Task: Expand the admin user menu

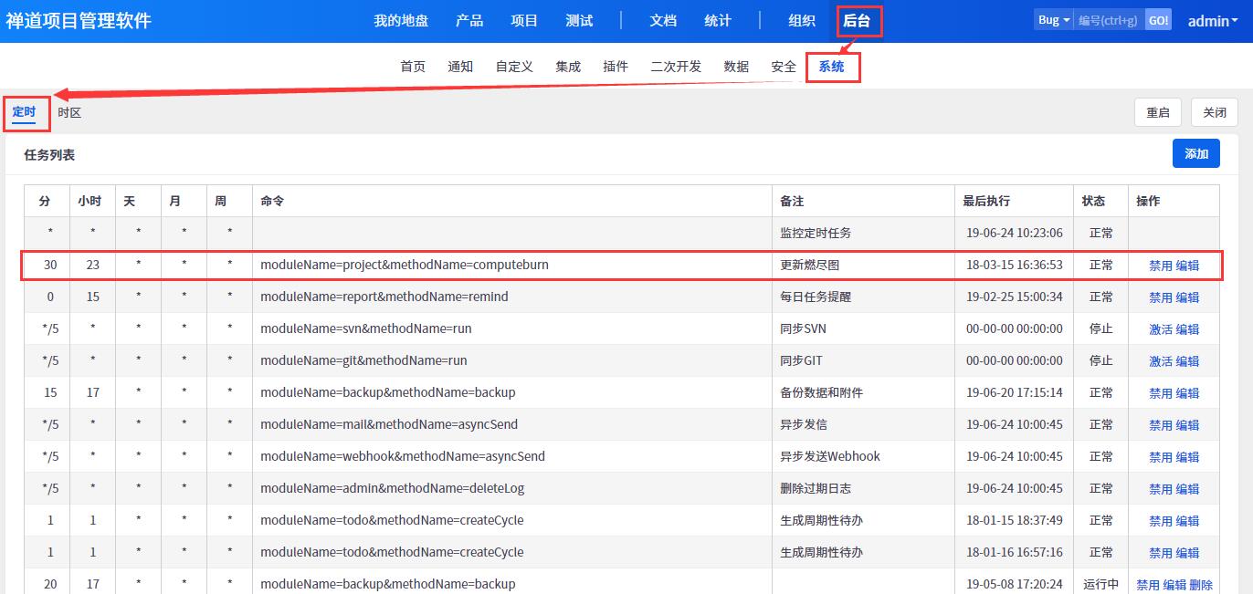Action: (1212, 21)
